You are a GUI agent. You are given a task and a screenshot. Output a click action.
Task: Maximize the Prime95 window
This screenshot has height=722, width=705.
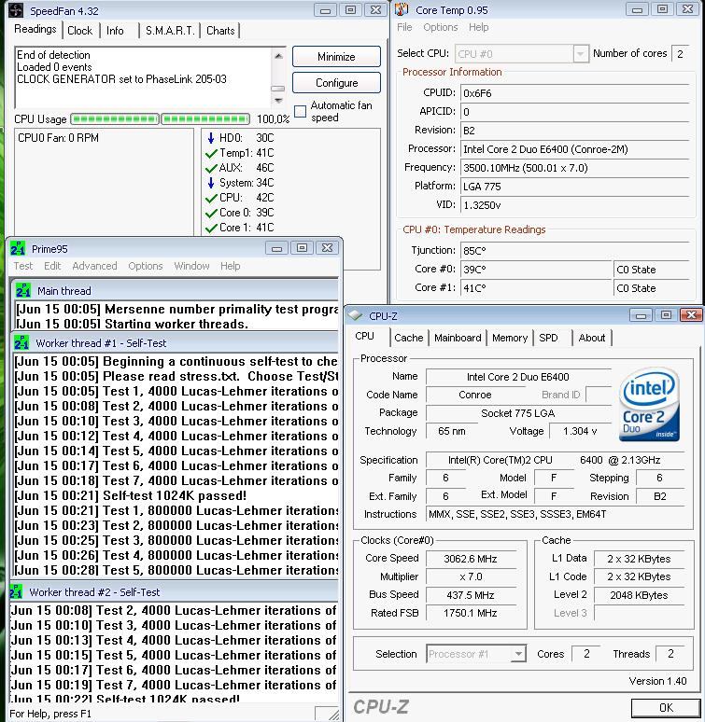pyautogui.click(x=302, y=248)
